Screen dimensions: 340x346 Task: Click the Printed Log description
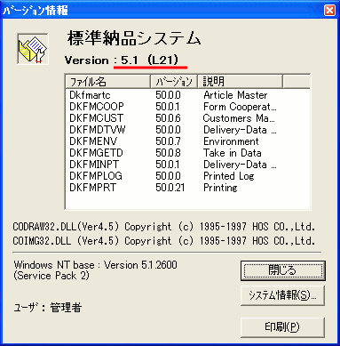pos(229,176)
